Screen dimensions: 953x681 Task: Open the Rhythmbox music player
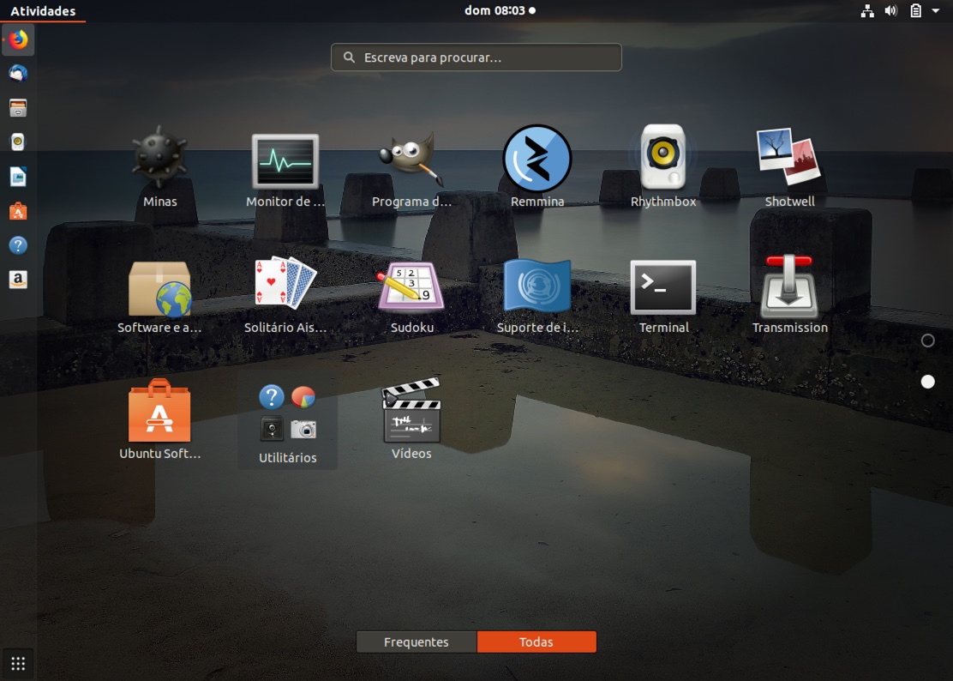coord(663,159)
